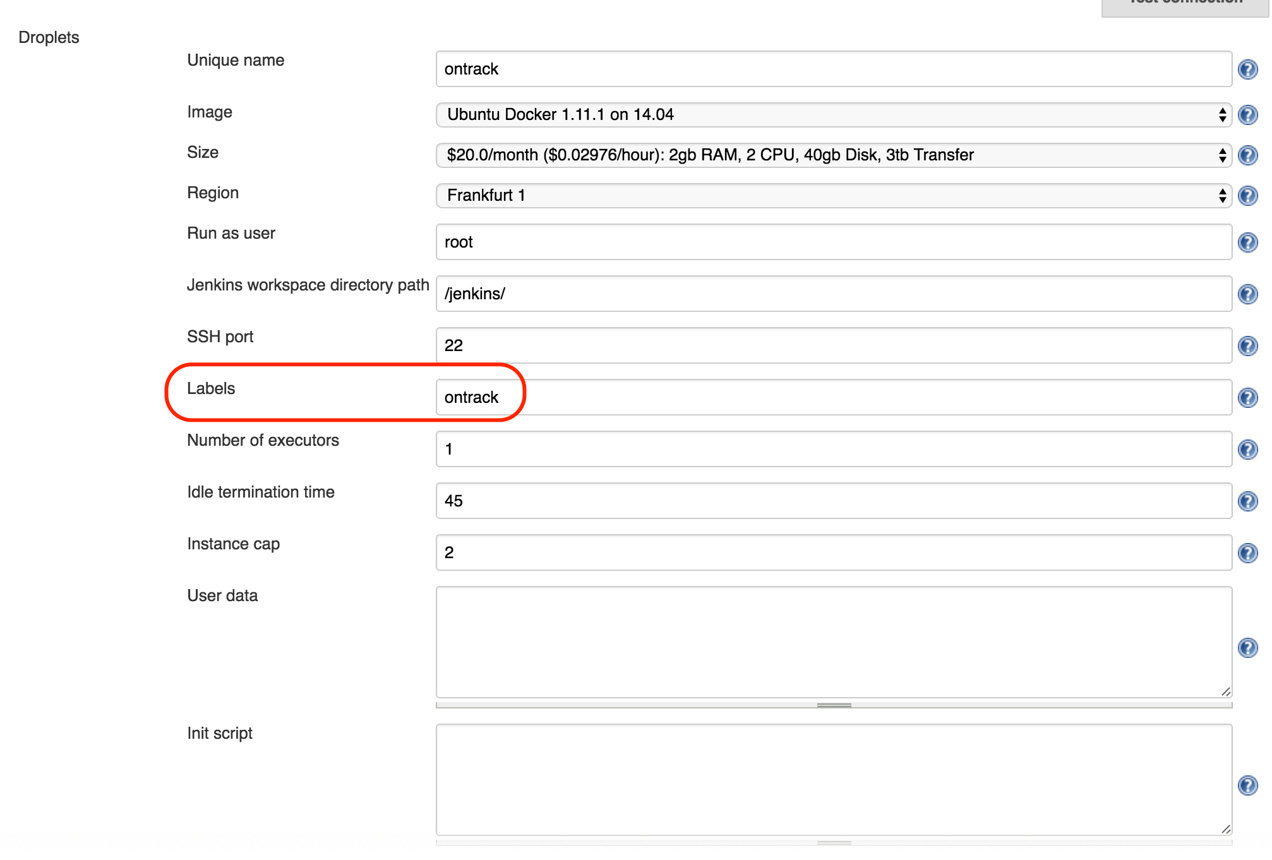The image size is (1272, 860).
Task: Open help for Init script
Action: (1247, 785)
